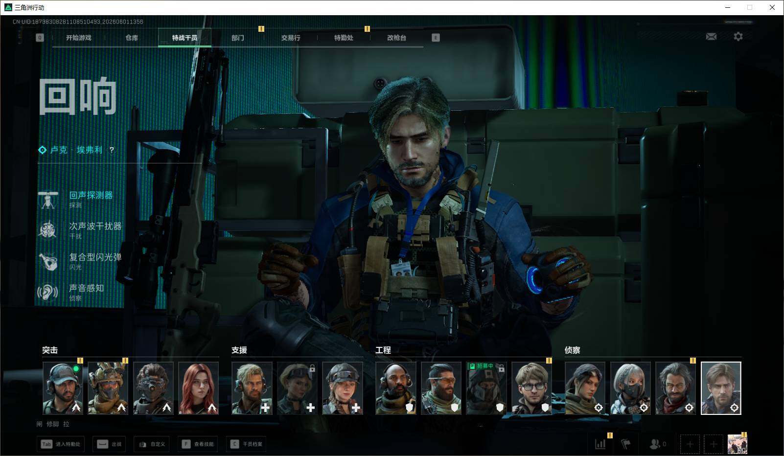The image size is (784, 456).
Task: Open the bar chart statistics icon
Action: point(600,444)
